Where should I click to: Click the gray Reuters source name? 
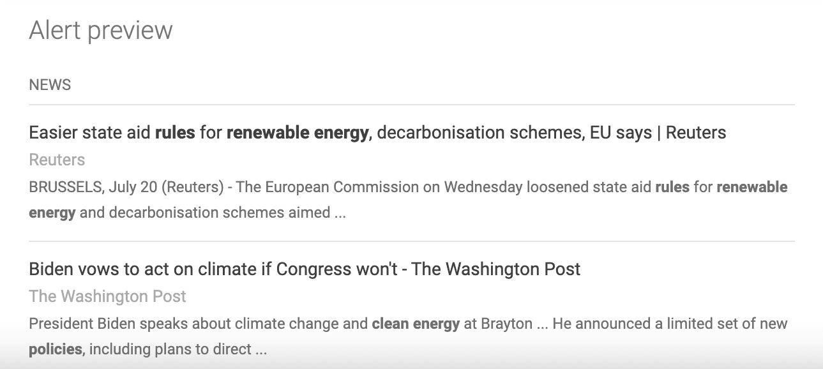(x=57, y=160)
